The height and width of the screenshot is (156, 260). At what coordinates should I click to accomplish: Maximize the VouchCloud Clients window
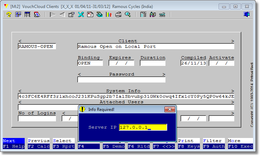click(x=235, y=7)
